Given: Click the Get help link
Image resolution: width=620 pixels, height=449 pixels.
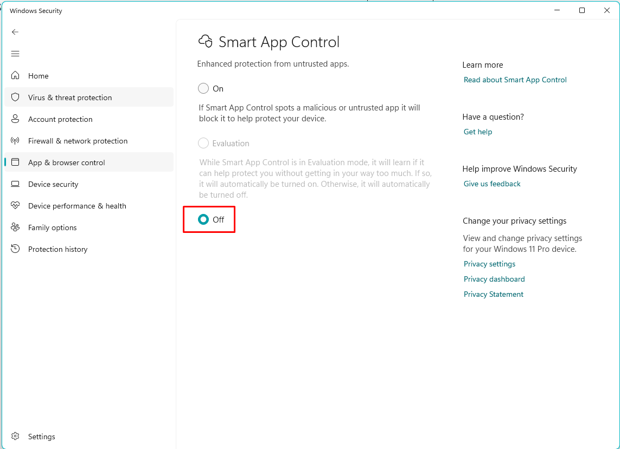Looking at the screenshot, I should (478, 132).
